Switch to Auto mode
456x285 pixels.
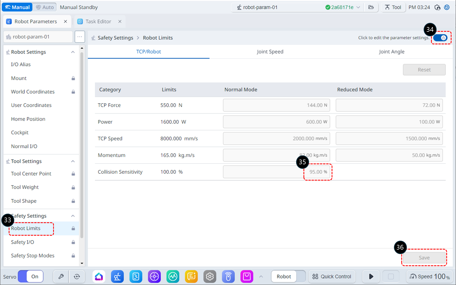[45, 7]
